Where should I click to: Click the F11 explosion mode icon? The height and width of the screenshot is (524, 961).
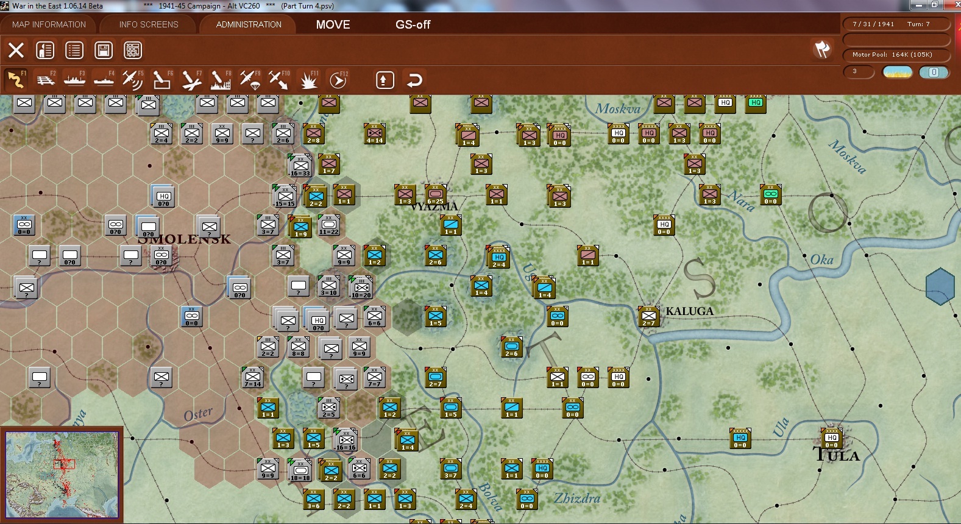pos(308,80)
